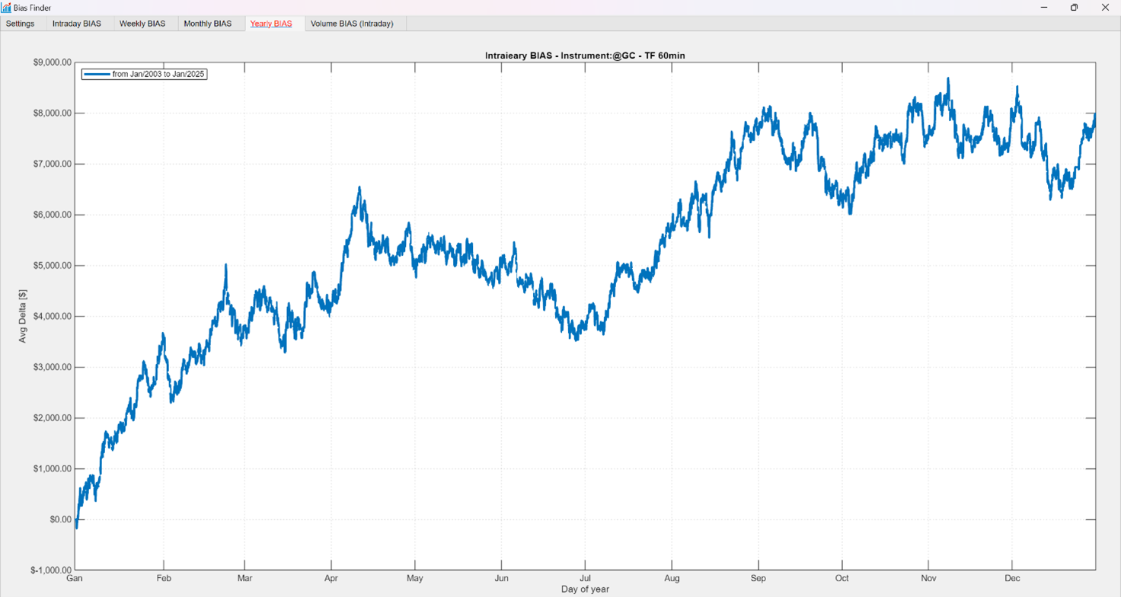Click the 'Jul' tick label on x-axis

click(x=585, y=579)
